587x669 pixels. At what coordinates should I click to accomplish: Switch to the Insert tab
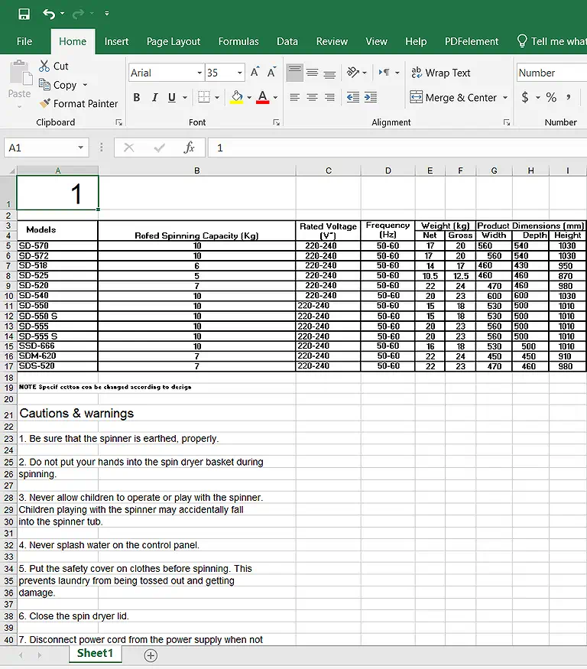pyautogui.click(x=116, y=41)
